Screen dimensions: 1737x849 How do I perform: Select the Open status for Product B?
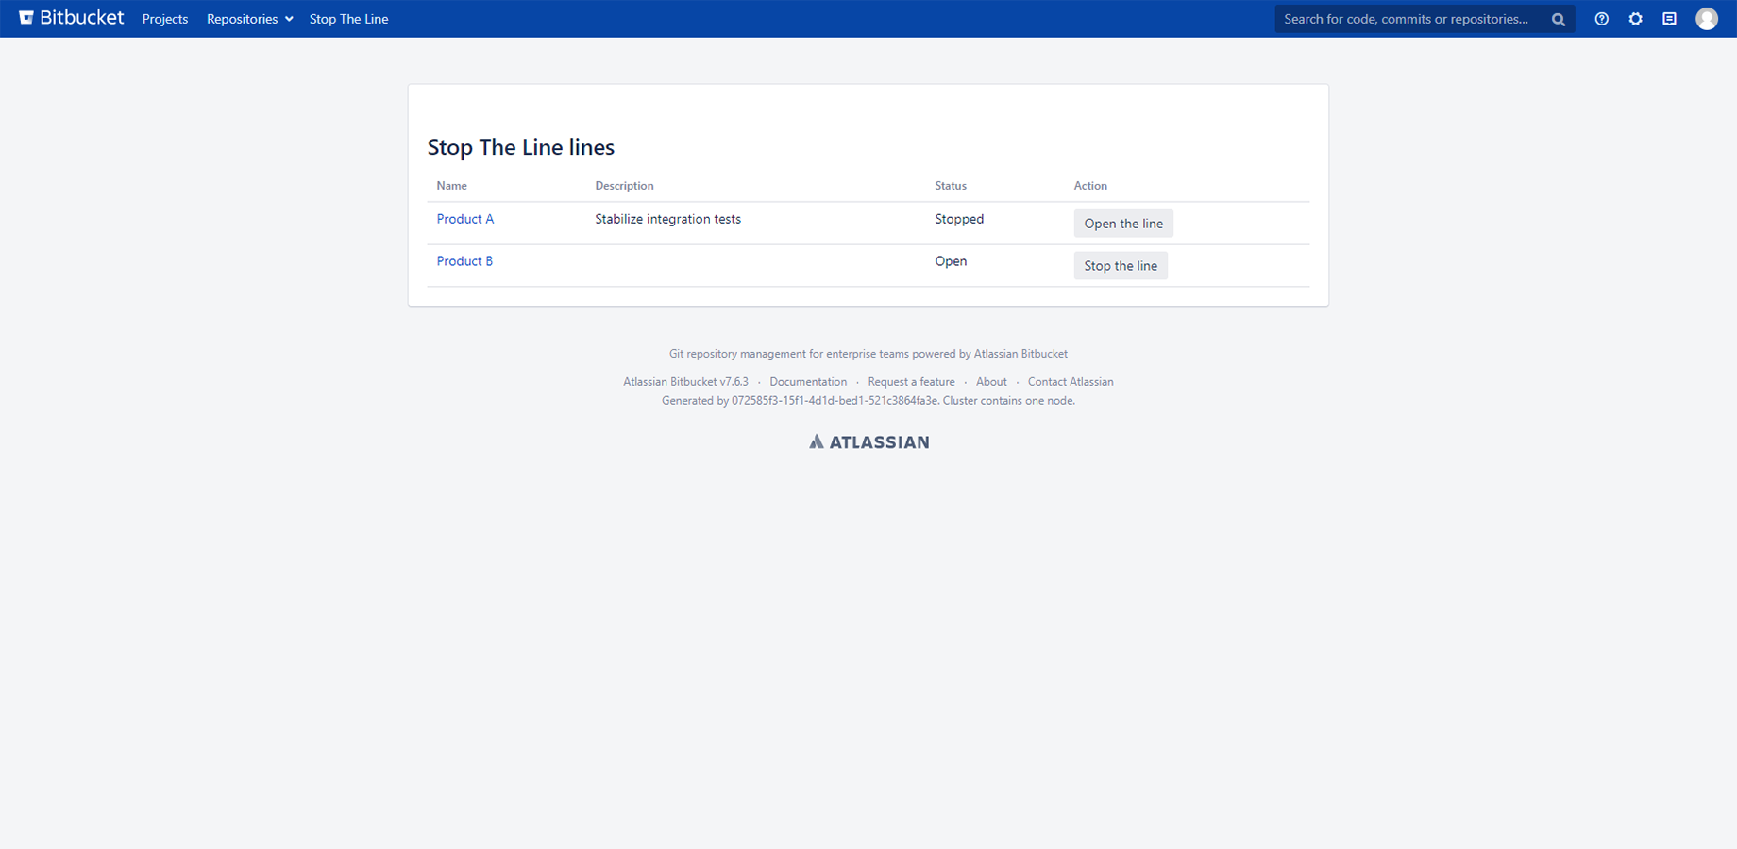click(x=951, y=261)
